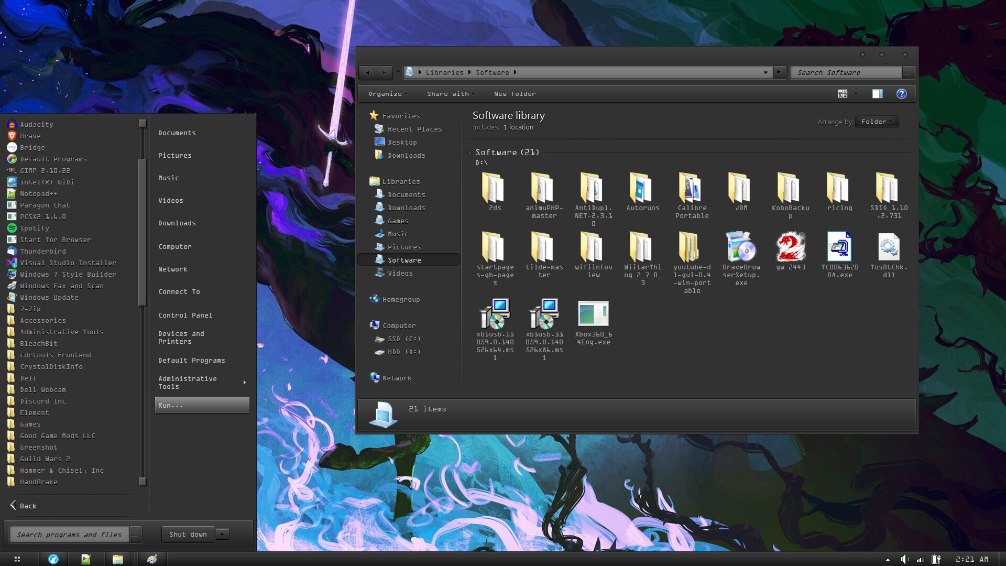Screen dimensions: 1006x566
Task: Open Connect To in the start menu
Action: tap(179, 292)
